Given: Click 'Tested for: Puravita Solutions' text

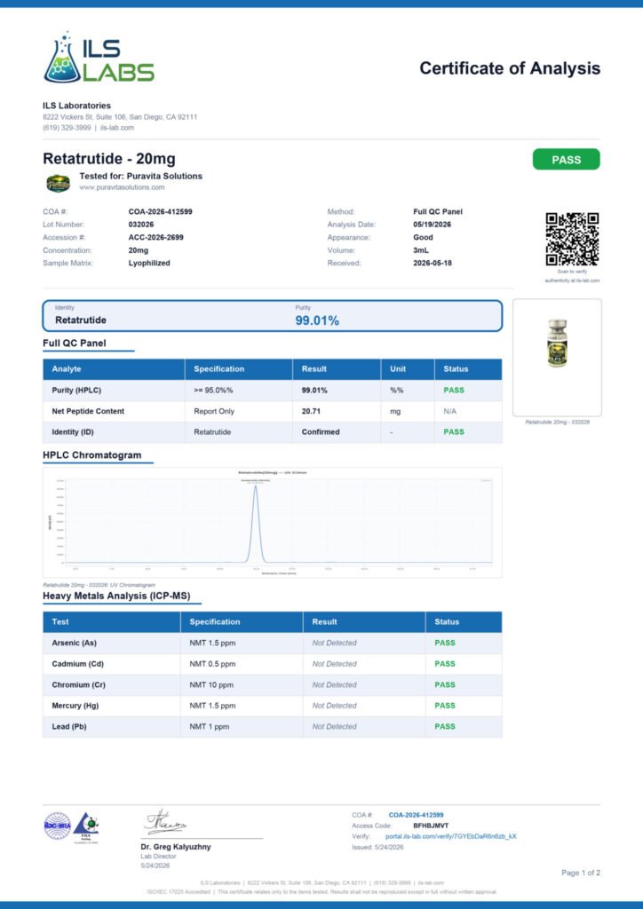Looking at the screenshot, I should pos(141,176).
